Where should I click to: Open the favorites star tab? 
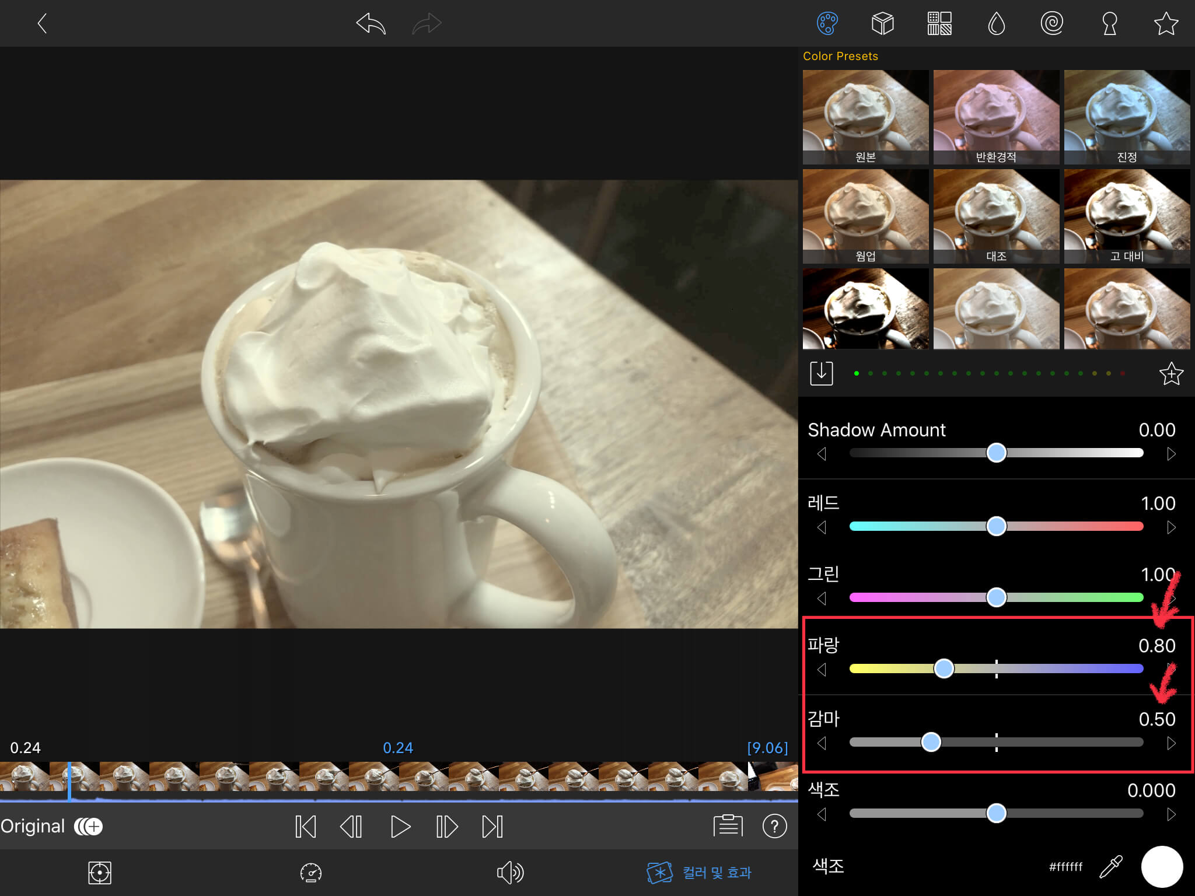(1165, 24)
